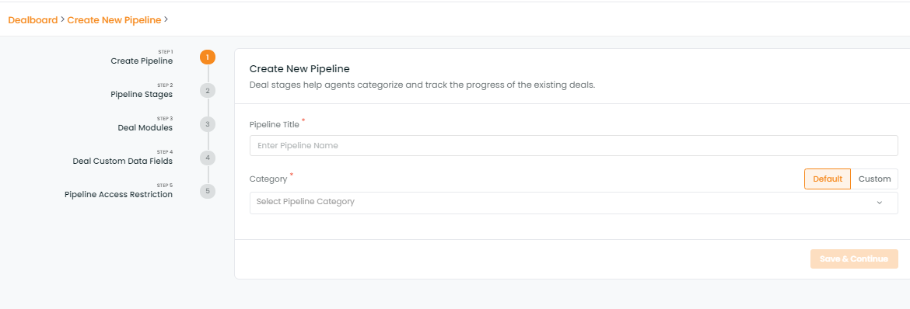The image size is (910, 309).
Task: Switch category mode to Custom
Action: click(874, 179)
